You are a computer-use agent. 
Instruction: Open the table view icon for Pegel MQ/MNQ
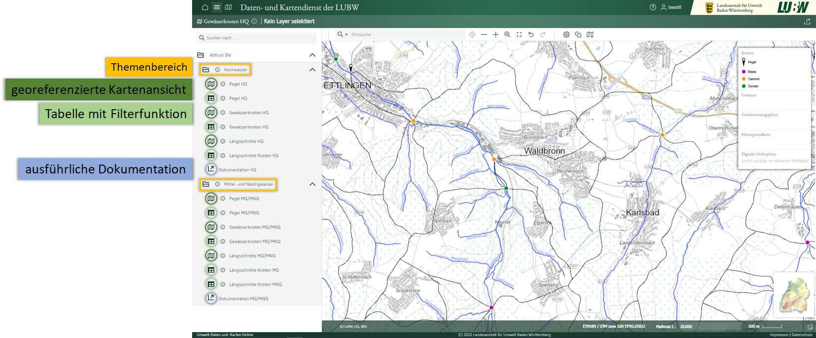point(211,213)
